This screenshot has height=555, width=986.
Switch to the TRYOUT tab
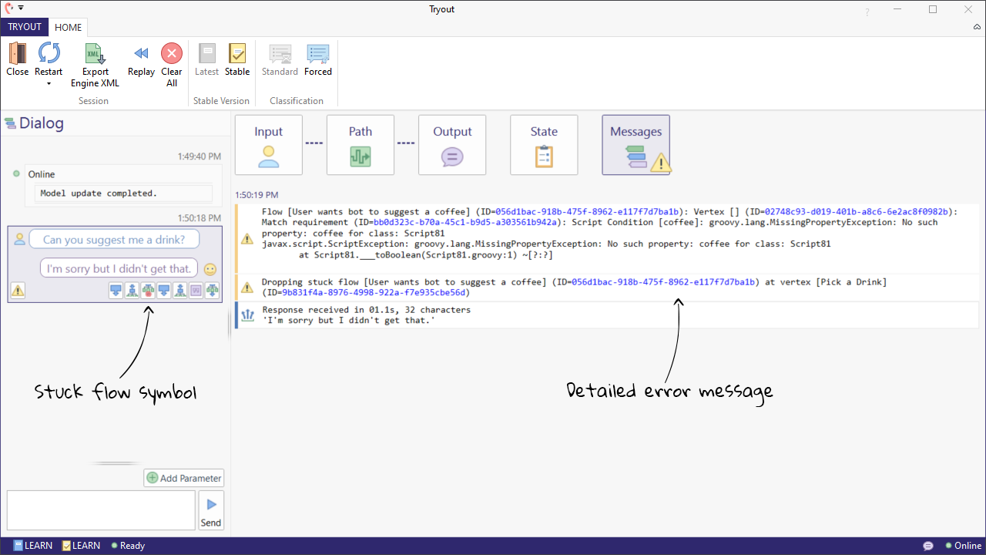pyautogui.click(x=25, y=27)
